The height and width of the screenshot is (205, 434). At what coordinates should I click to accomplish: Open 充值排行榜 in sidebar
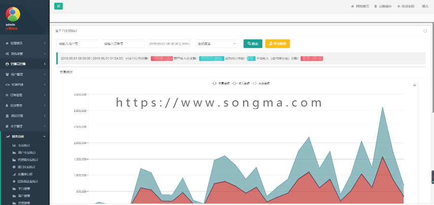pyautogui.click(x=25, y=174)
